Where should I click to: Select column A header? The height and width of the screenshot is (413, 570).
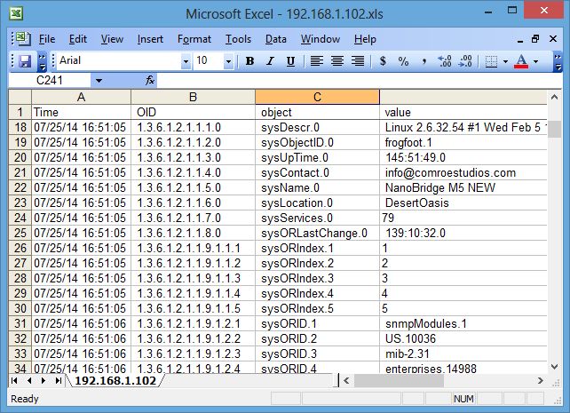tap(81, 97)
